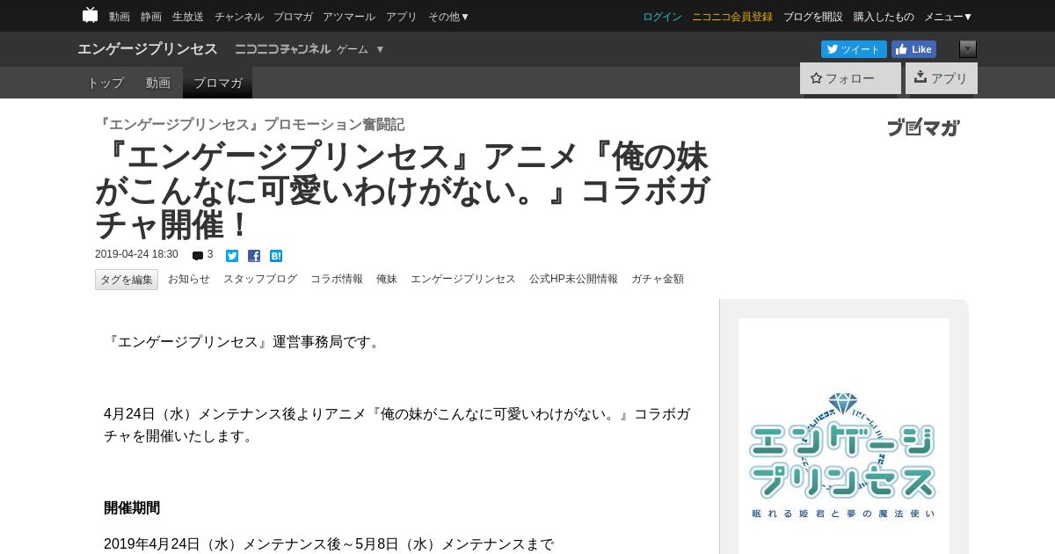
Task: Switch to the トップ tab
Action: tap(105, 83)
